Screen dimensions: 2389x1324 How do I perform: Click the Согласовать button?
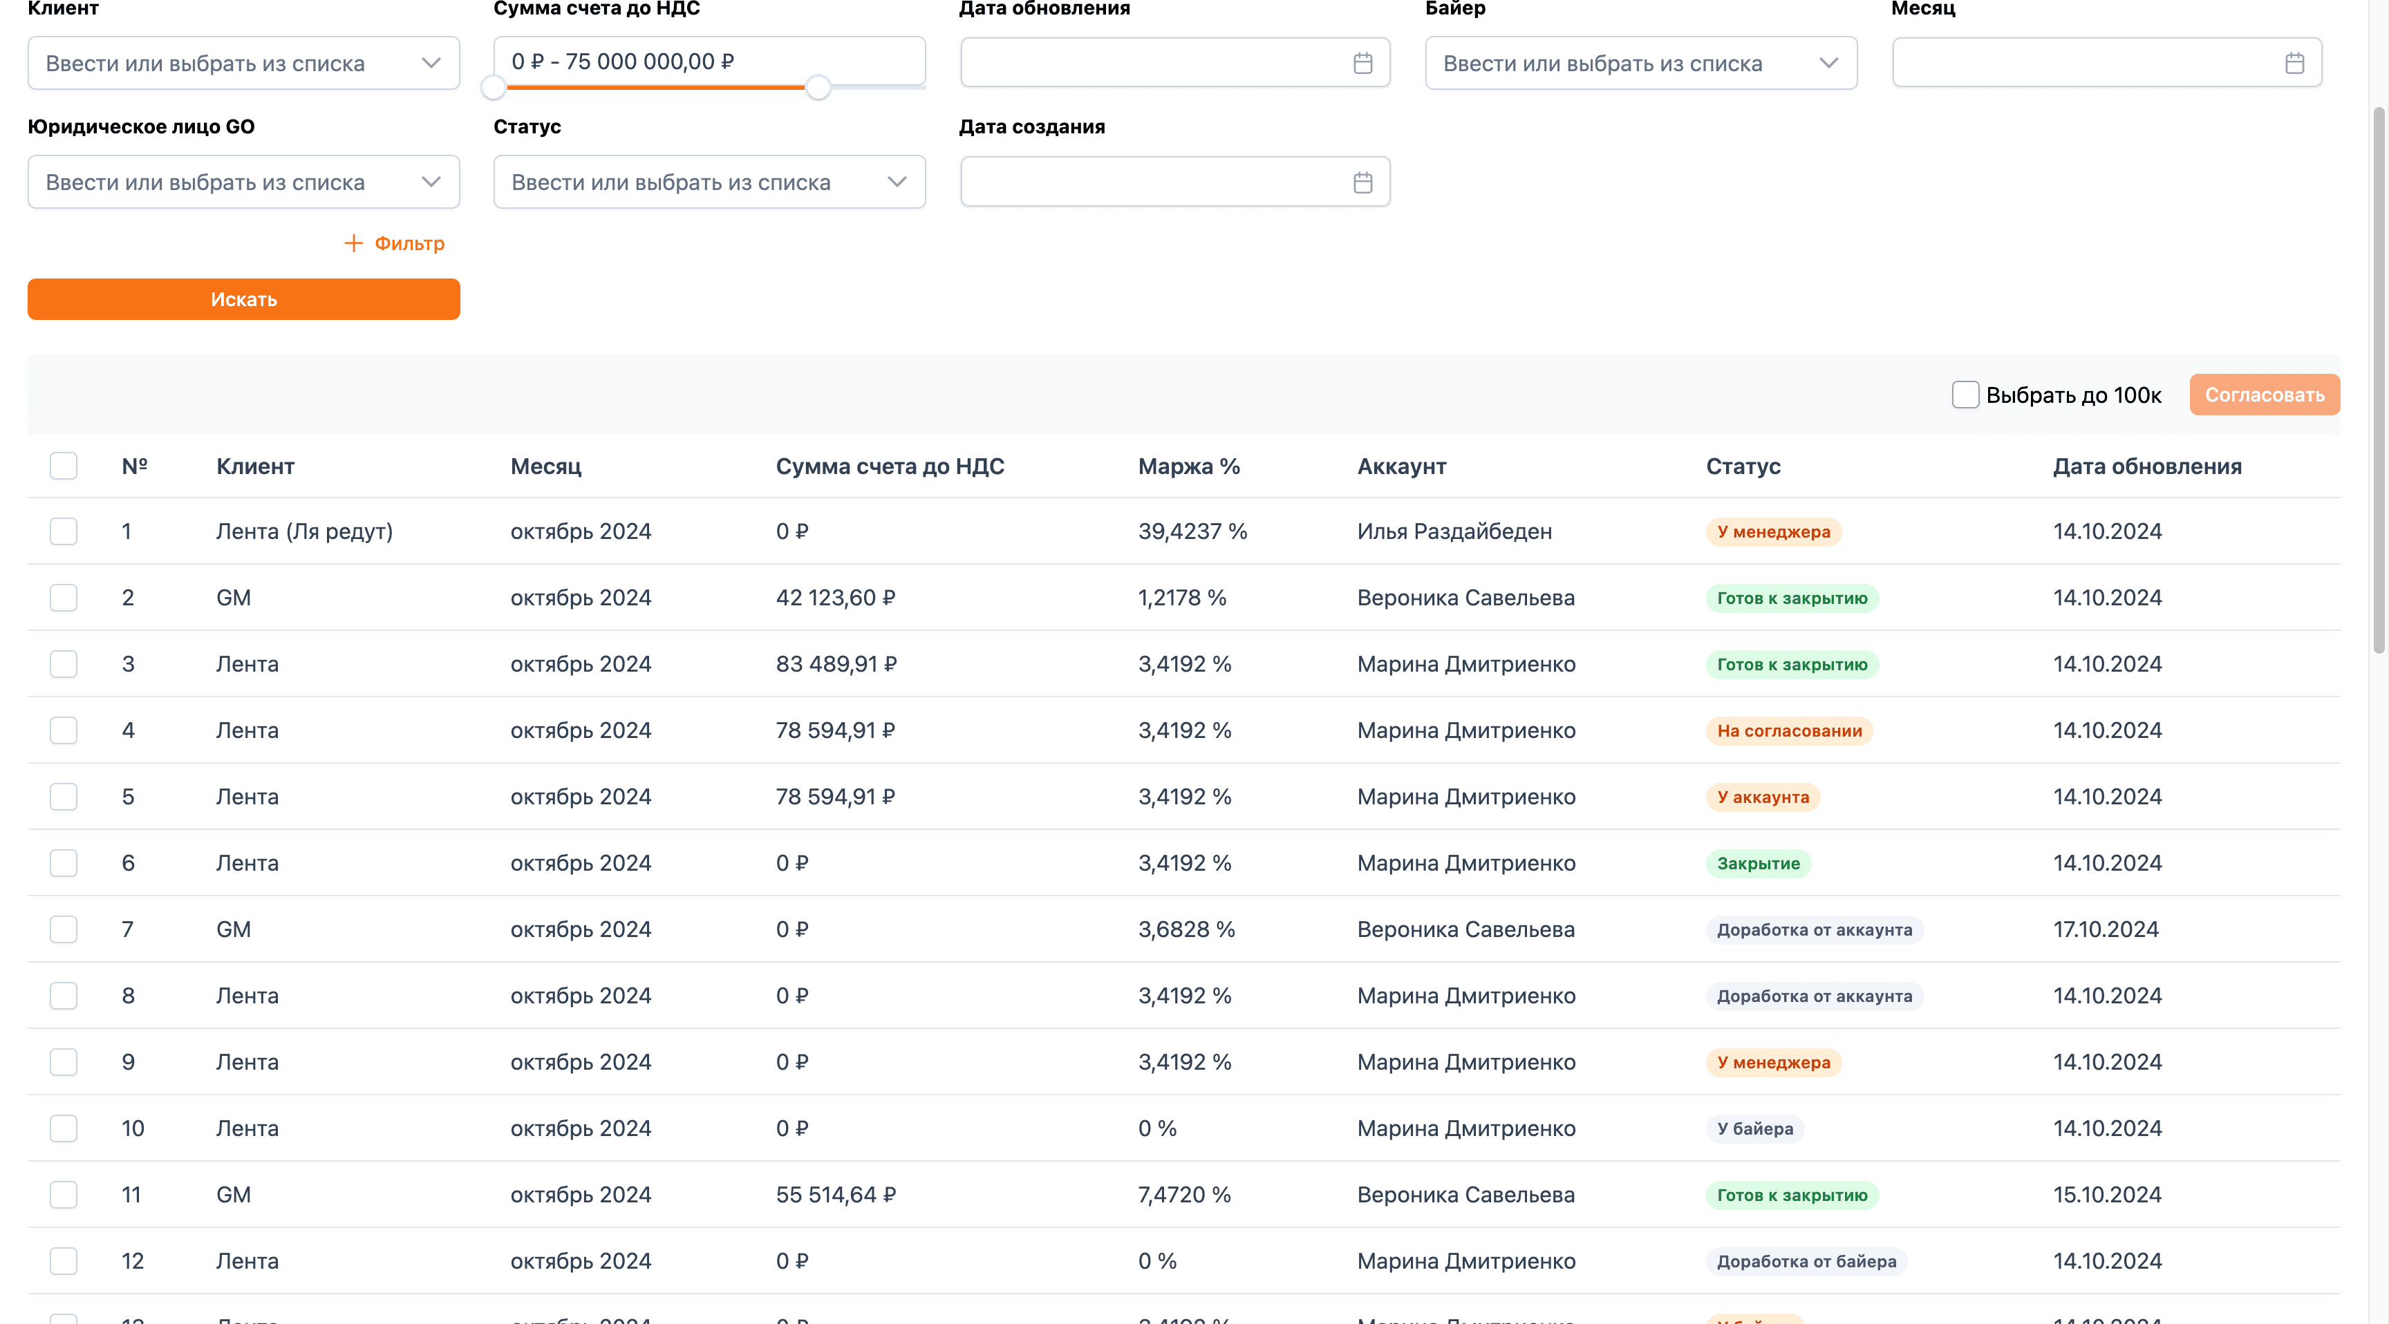point(2264,395)
